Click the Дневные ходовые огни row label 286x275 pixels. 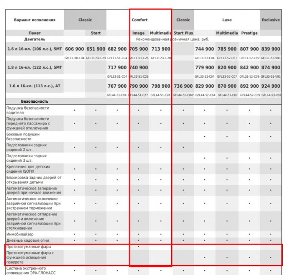click(x=28, y=240)
